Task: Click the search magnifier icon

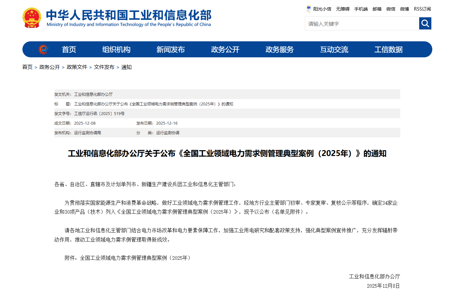Action: (425, 23)
